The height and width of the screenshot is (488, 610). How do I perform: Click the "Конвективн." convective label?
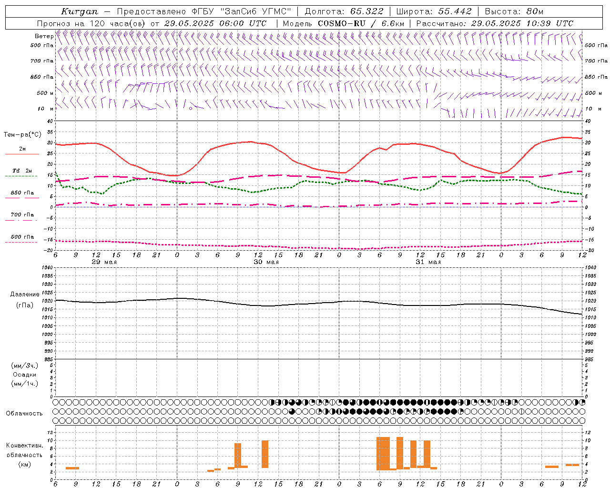(25, 446)
